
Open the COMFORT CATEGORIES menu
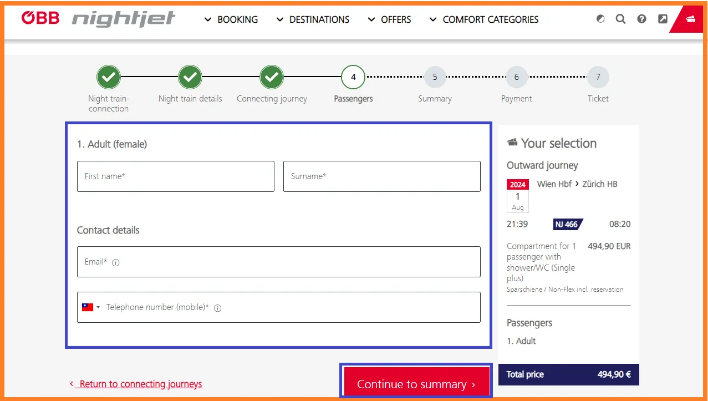(490, 19)
